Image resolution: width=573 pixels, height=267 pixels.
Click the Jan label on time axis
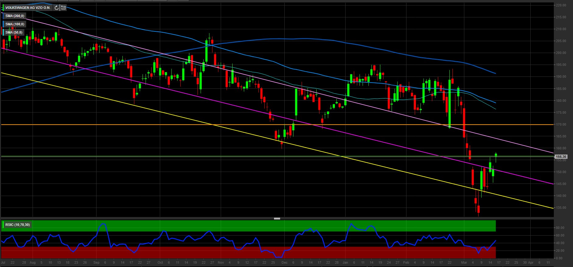tap(345, 262)
